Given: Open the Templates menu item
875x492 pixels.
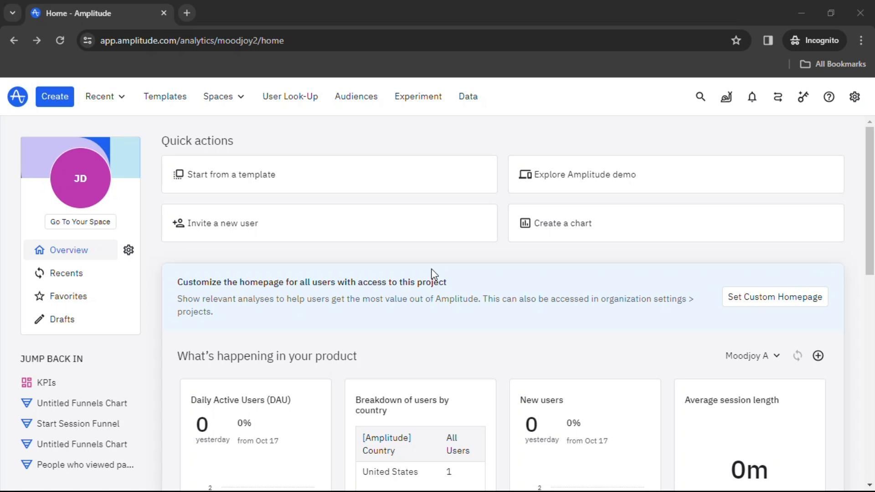Looking at the screenshot, I should coord(165,97).
